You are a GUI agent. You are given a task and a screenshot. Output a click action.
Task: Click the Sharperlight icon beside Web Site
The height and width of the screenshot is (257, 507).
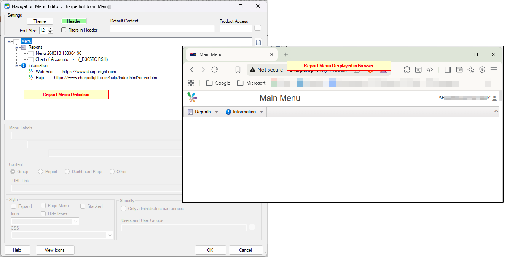[31, 72]
